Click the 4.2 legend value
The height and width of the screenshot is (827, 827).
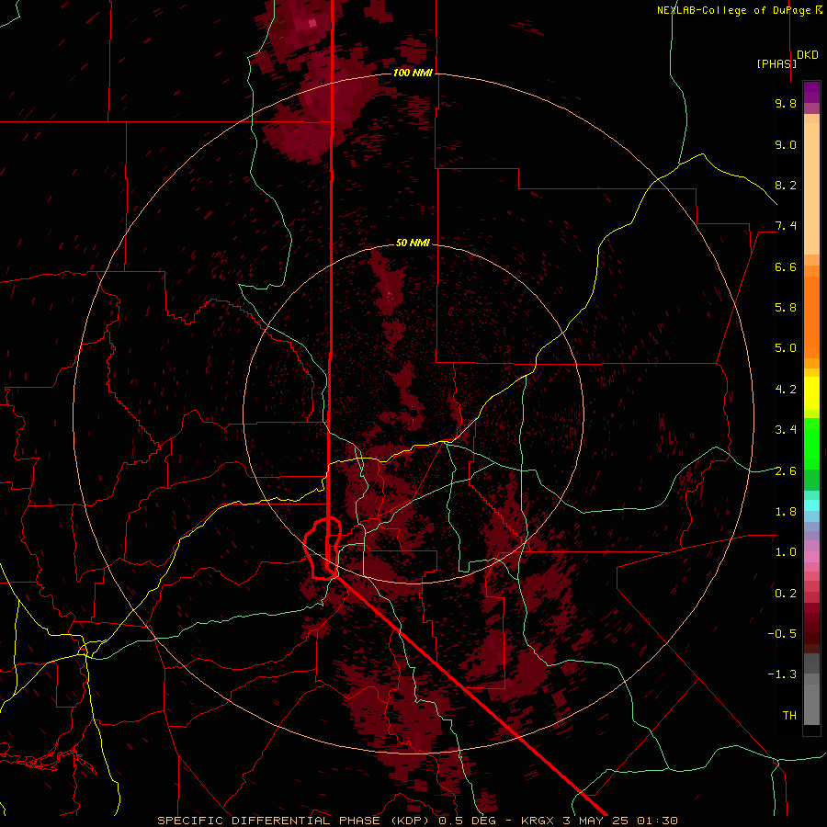(786, 390)
